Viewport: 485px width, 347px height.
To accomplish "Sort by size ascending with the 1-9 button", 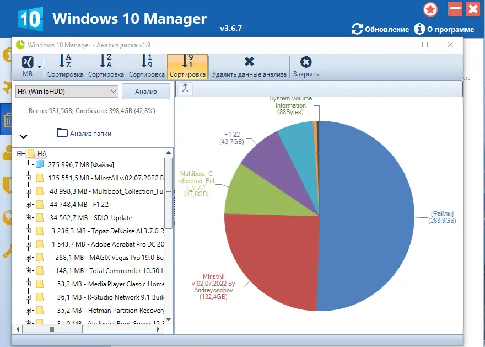I will [147, 66].
